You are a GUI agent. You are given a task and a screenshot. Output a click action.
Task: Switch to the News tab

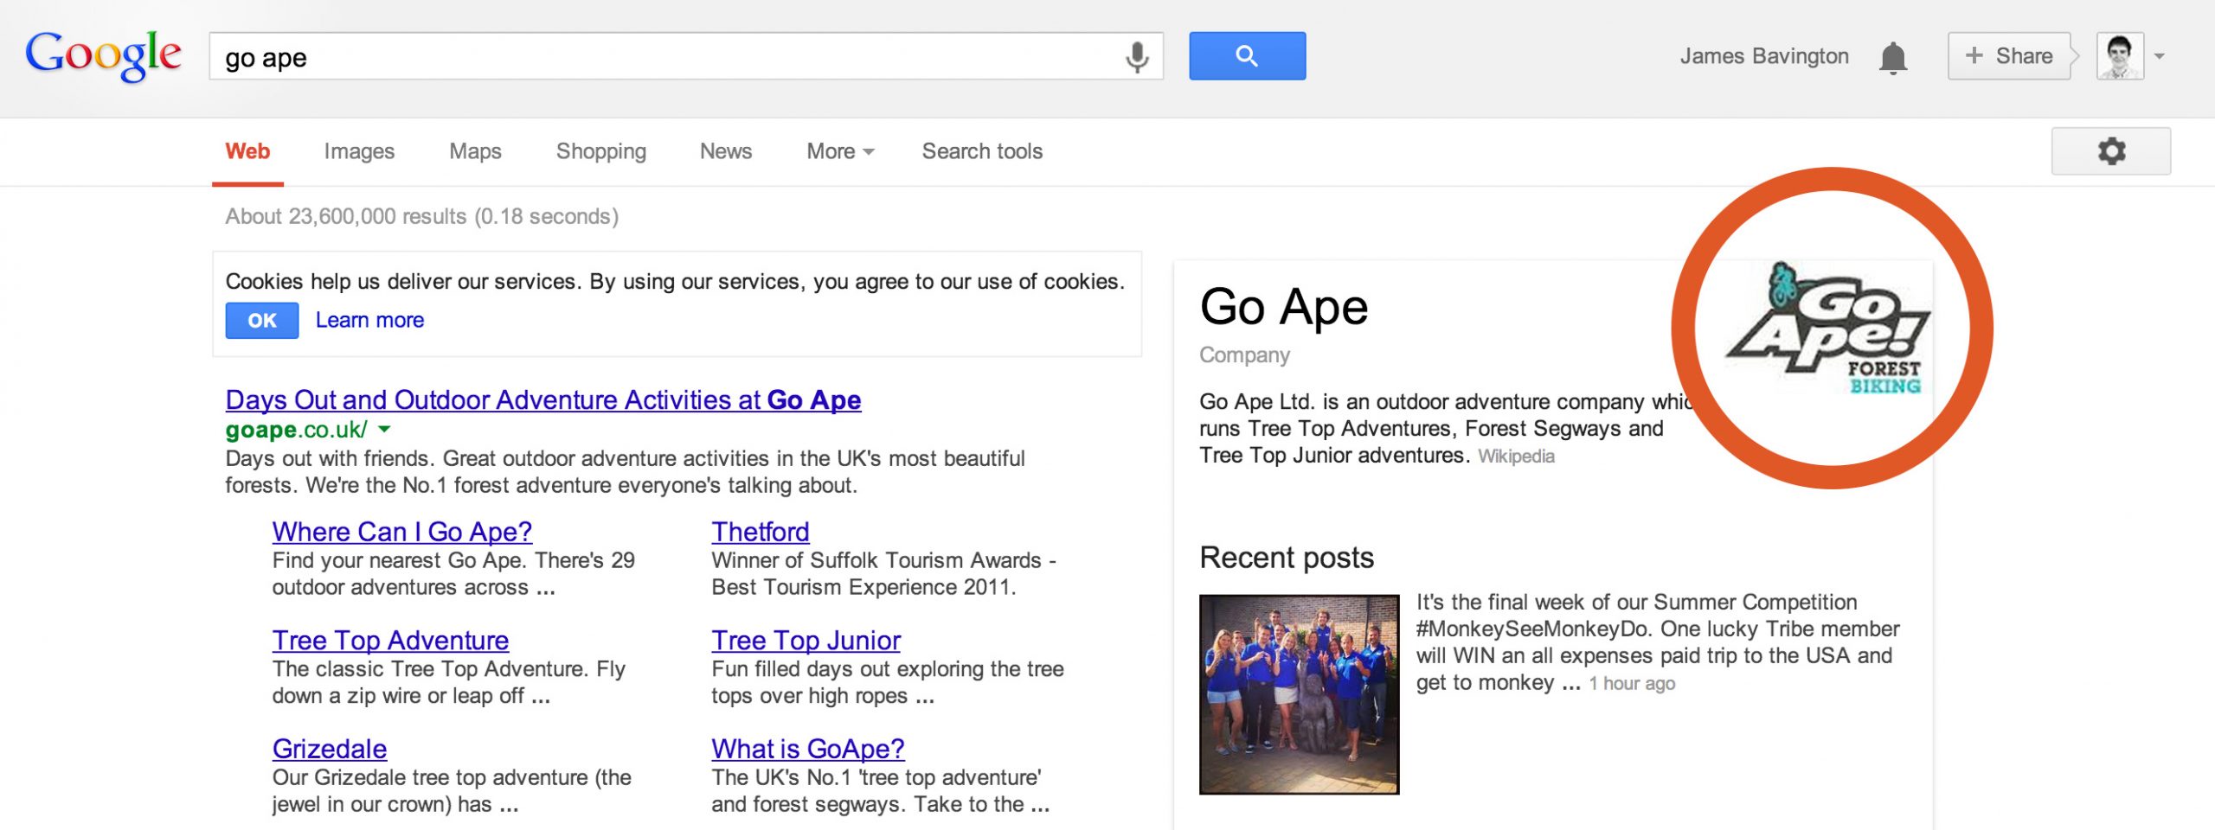point(726,151)
